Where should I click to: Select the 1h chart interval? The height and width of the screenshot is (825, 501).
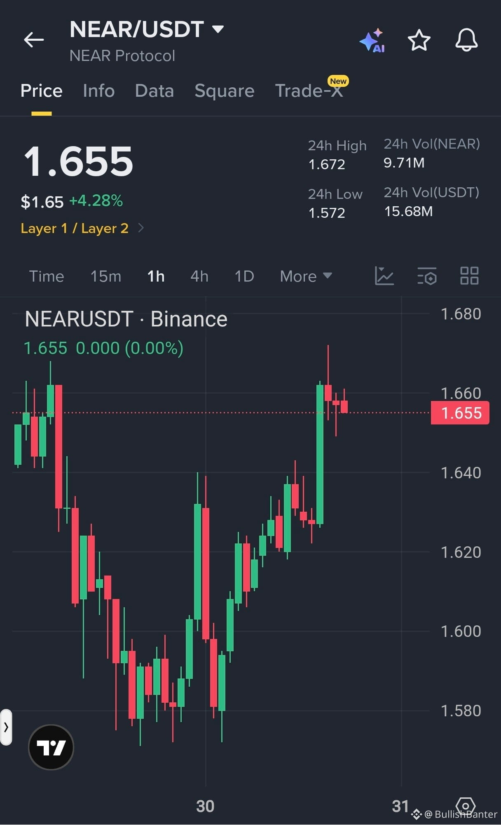(x=156, y=276)
